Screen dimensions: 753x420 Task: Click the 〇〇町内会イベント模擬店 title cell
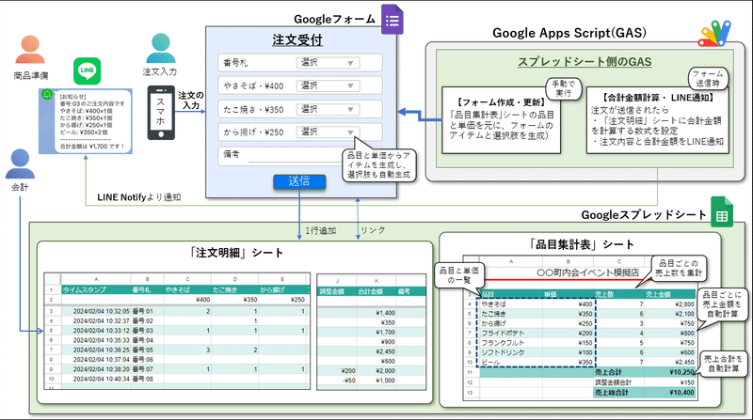[x=587, y=272]
